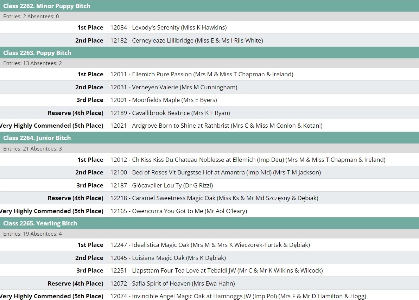Click entry 12100 Bed of Roses

click(215, 172)
